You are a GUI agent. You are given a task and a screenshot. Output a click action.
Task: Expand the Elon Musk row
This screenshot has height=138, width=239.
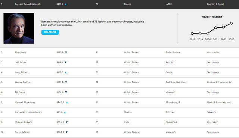119,52
